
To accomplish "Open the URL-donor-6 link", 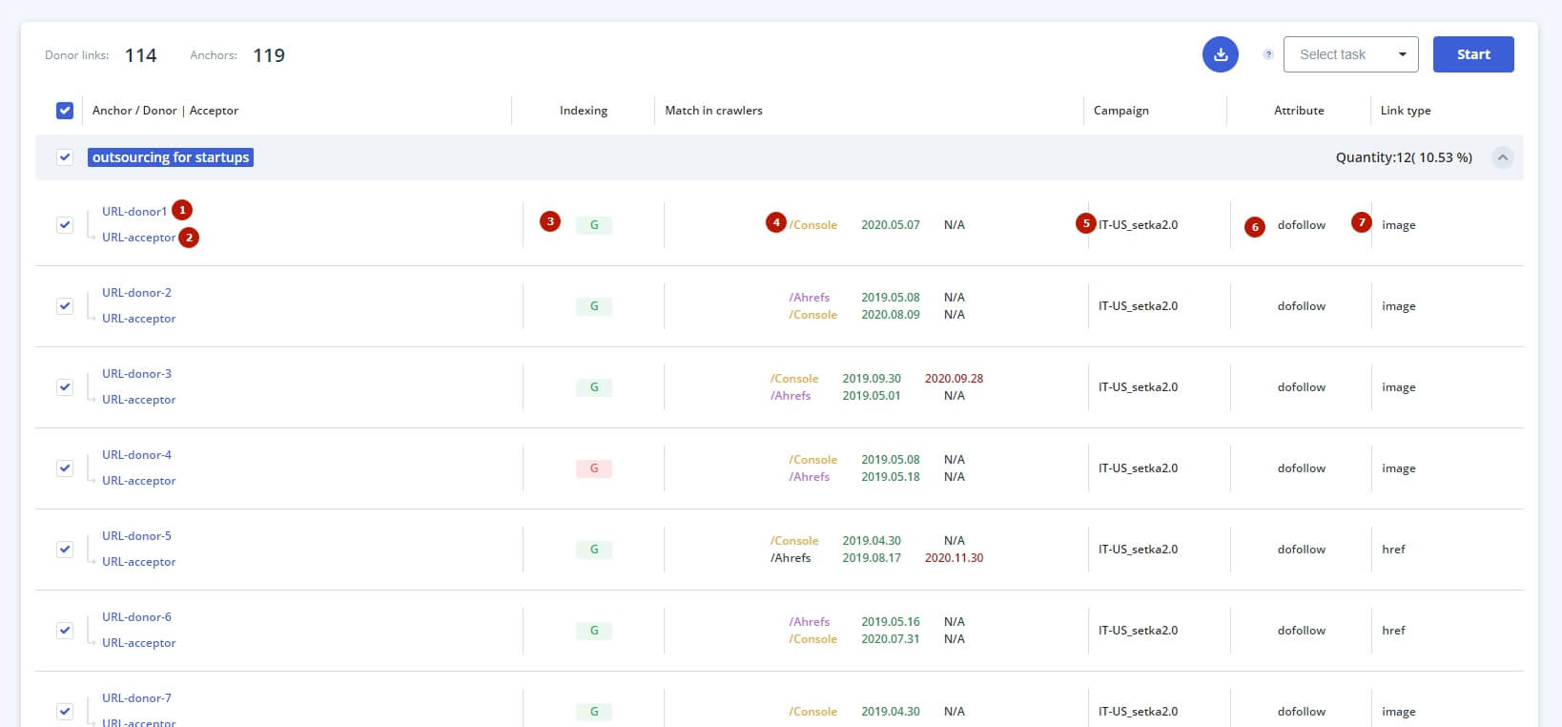I will click(x=136, y=617).
